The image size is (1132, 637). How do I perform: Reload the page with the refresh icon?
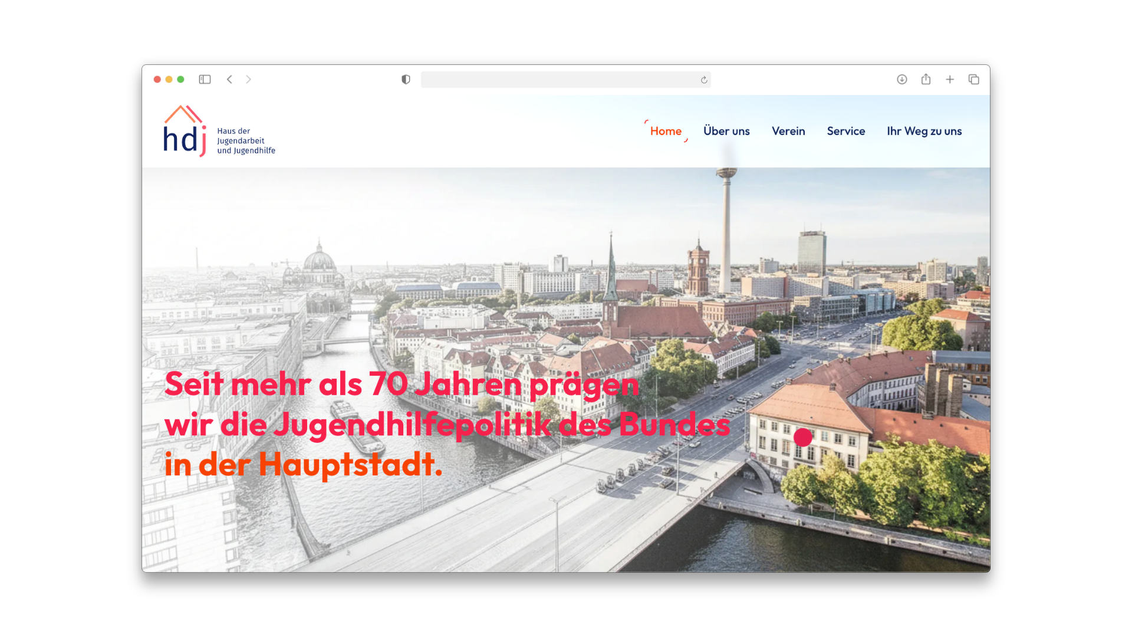[704, 80]
